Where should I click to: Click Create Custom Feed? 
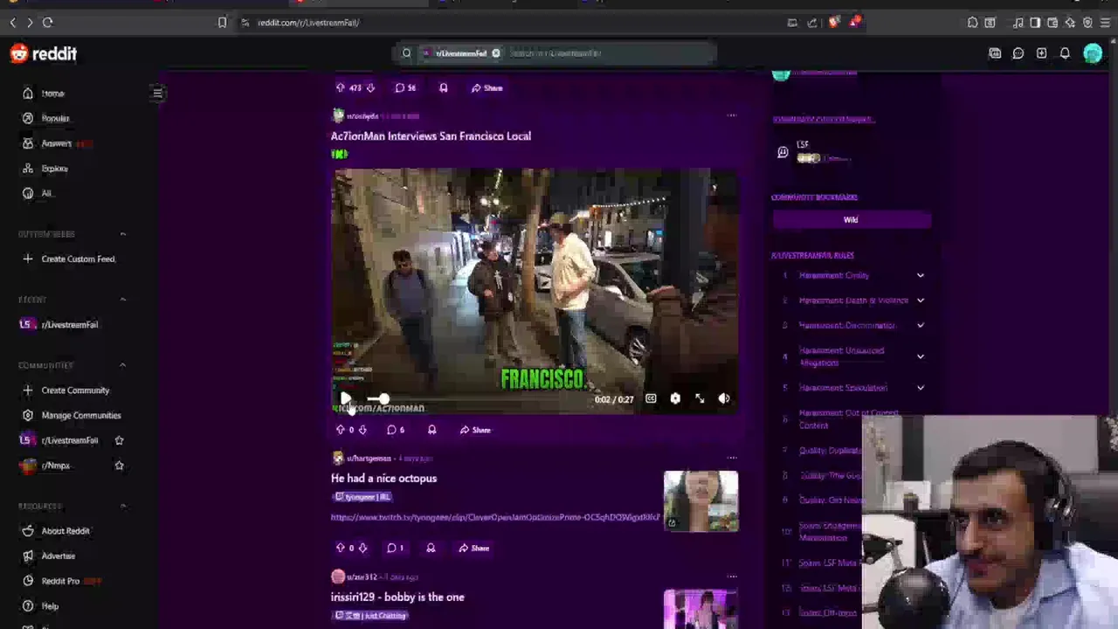[x=77, y=259]
